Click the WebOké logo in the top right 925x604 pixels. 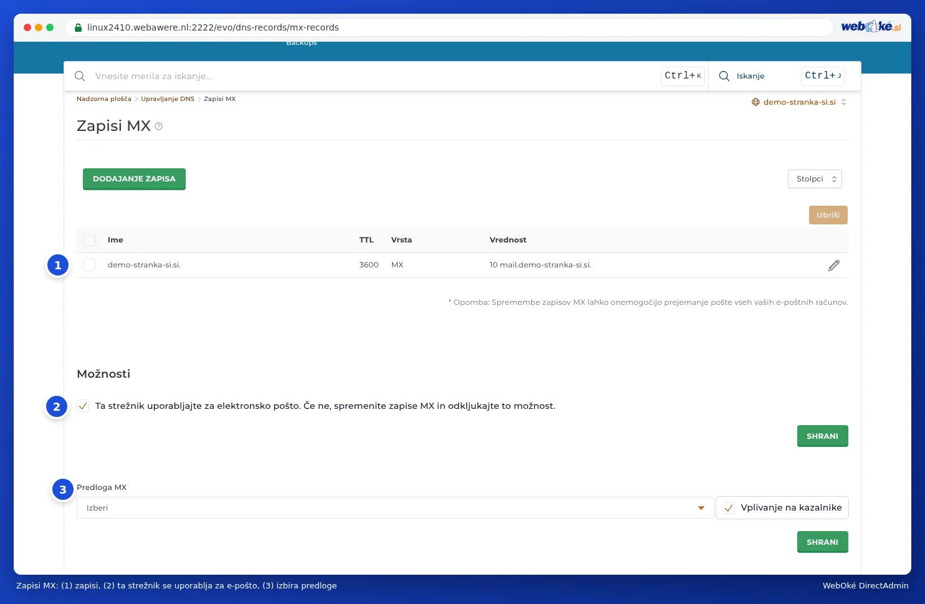coord(871,26)
